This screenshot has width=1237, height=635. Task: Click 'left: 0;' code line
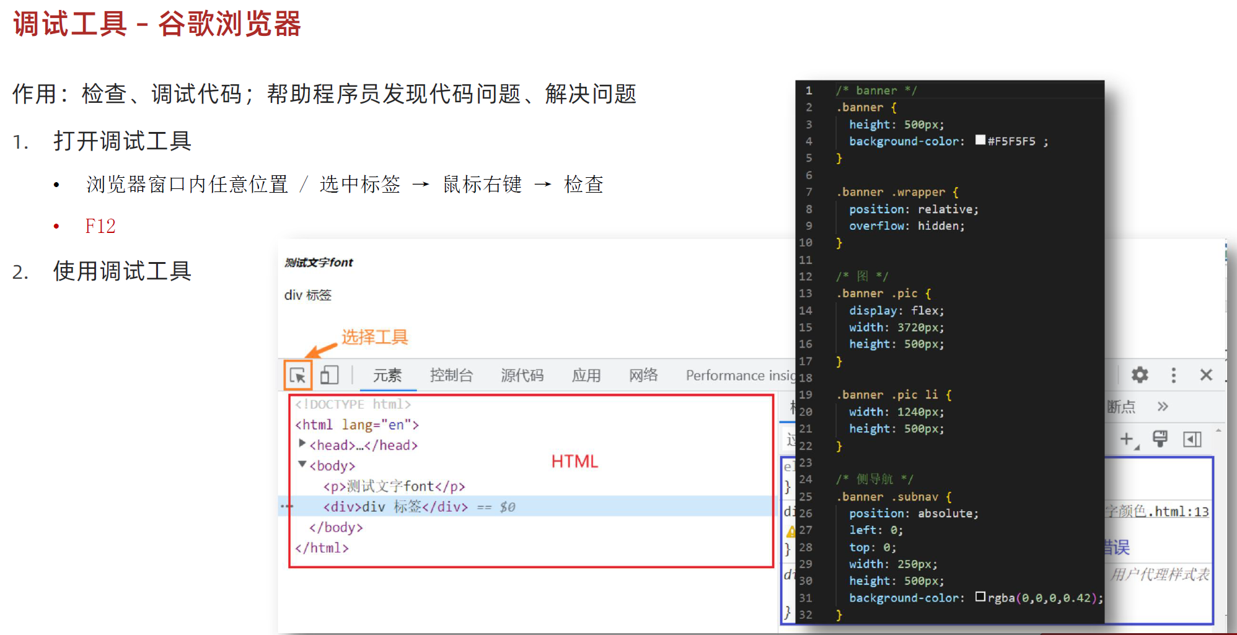point(876,530)
